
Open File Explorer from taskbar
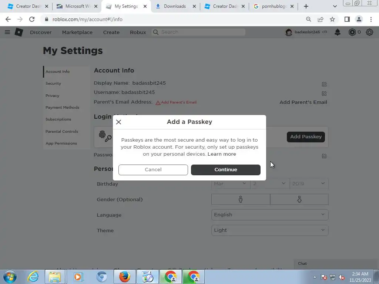pos(55,277)
